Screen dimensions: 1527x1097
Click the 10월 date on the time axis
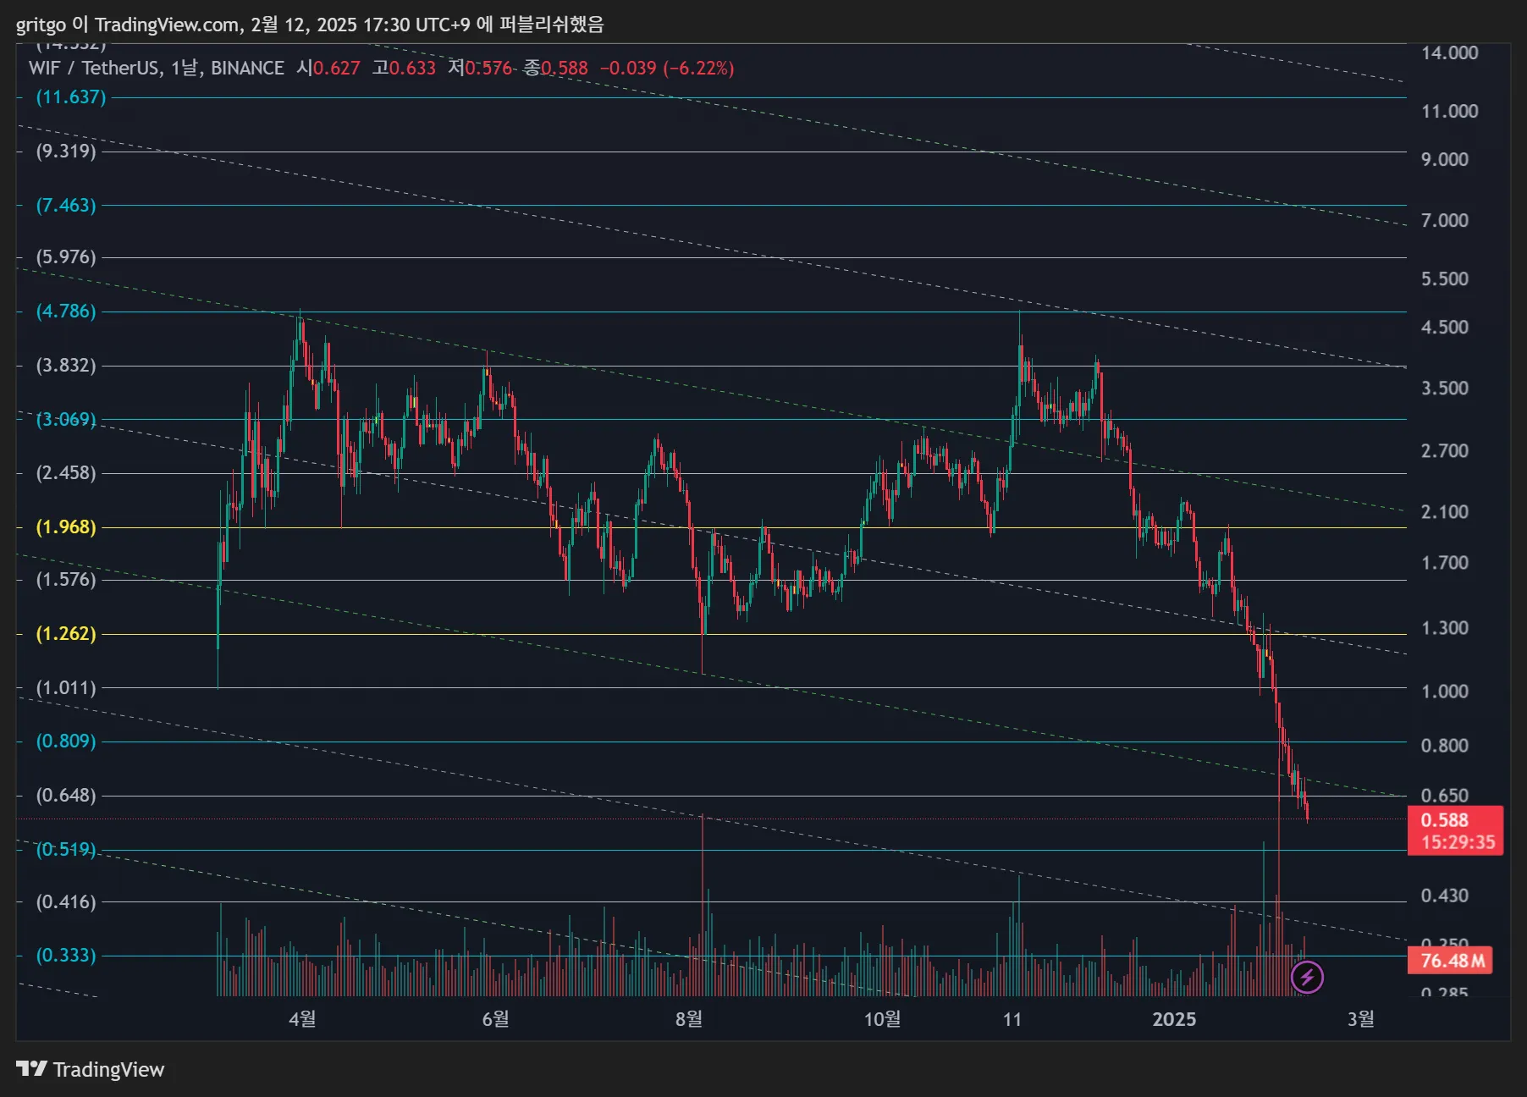tap(882, 1019)
